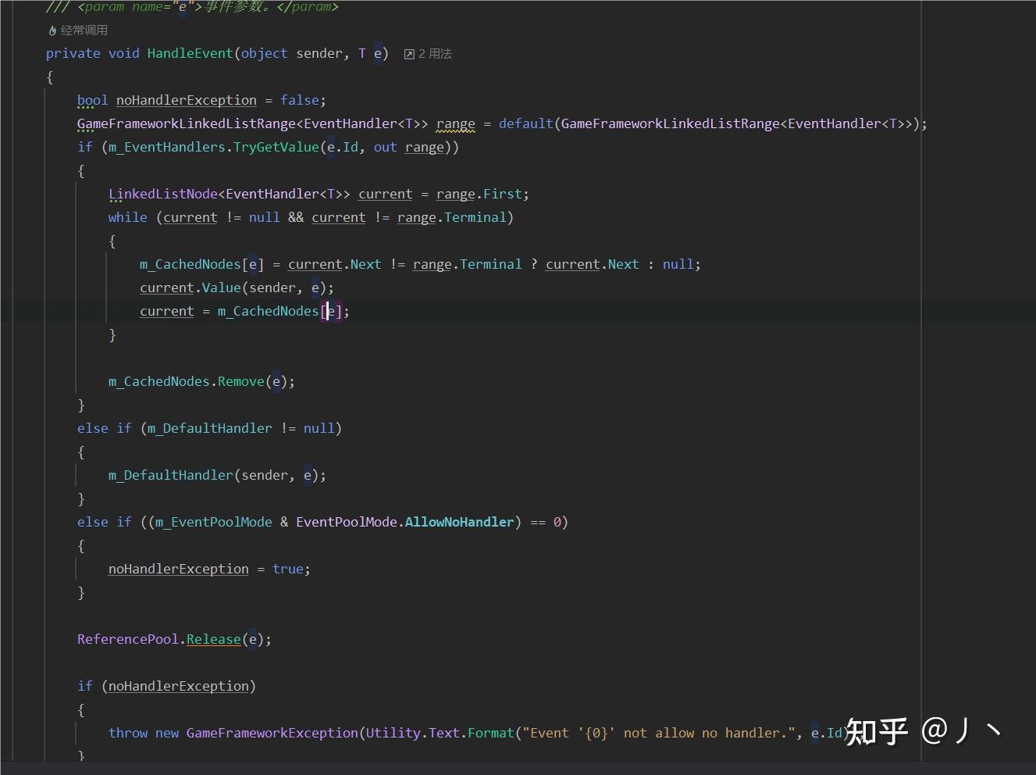Click the usages arrow icon before 2 用法
Viewport: 1036px width, 775px height.
click(x=409, y=53)
